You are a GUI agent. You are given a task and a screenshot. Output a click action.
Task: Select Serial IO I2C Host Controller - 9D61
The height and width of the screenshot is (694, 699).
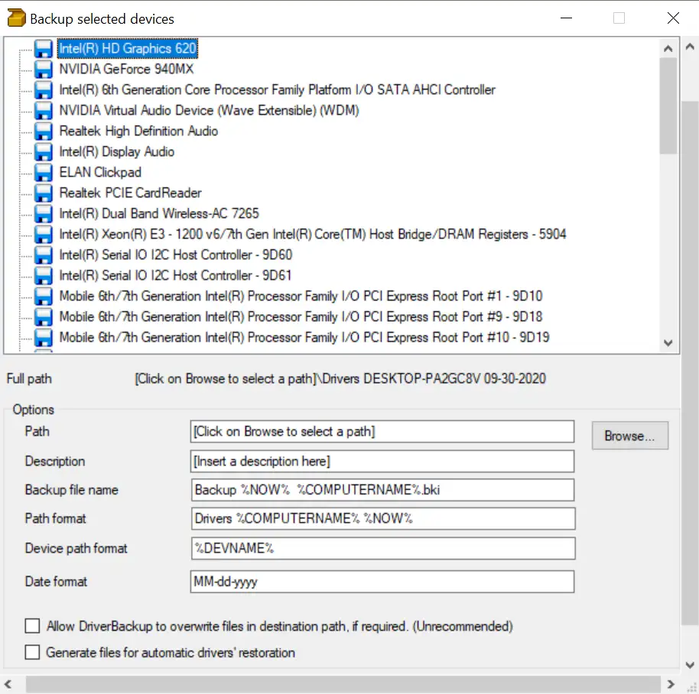175,276
